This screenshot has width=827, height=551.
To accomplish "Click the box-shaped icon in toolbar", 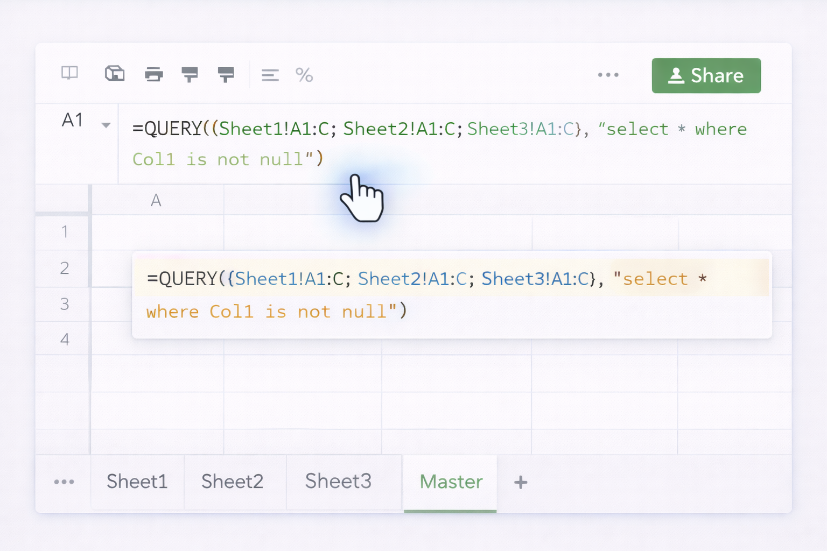I will point(115,73).
